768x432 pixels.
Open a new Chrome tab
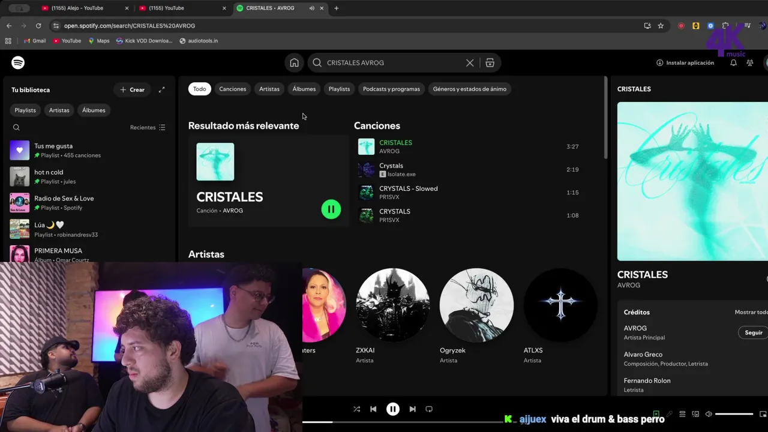[x=336, y=8]
